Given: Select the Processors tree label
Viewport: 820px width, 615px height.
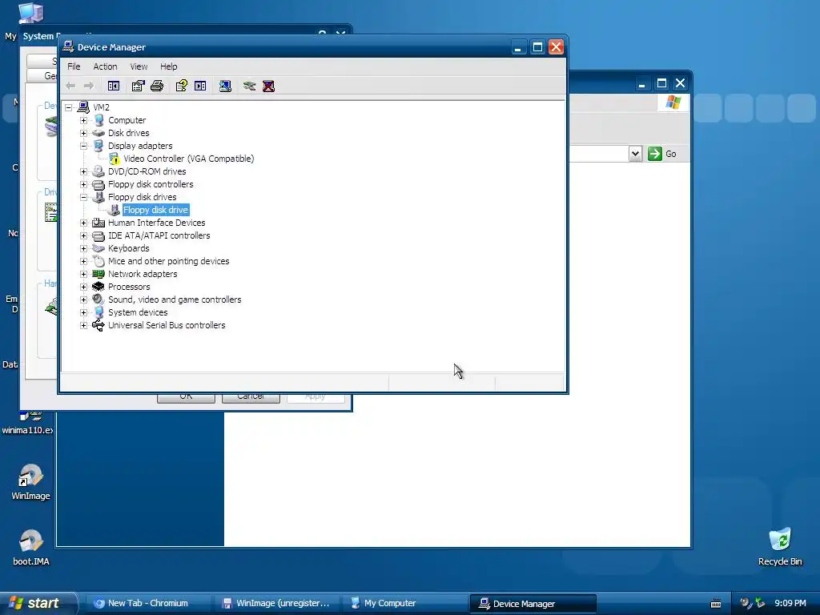Looking at the screenshot, I should click(129, 287).
